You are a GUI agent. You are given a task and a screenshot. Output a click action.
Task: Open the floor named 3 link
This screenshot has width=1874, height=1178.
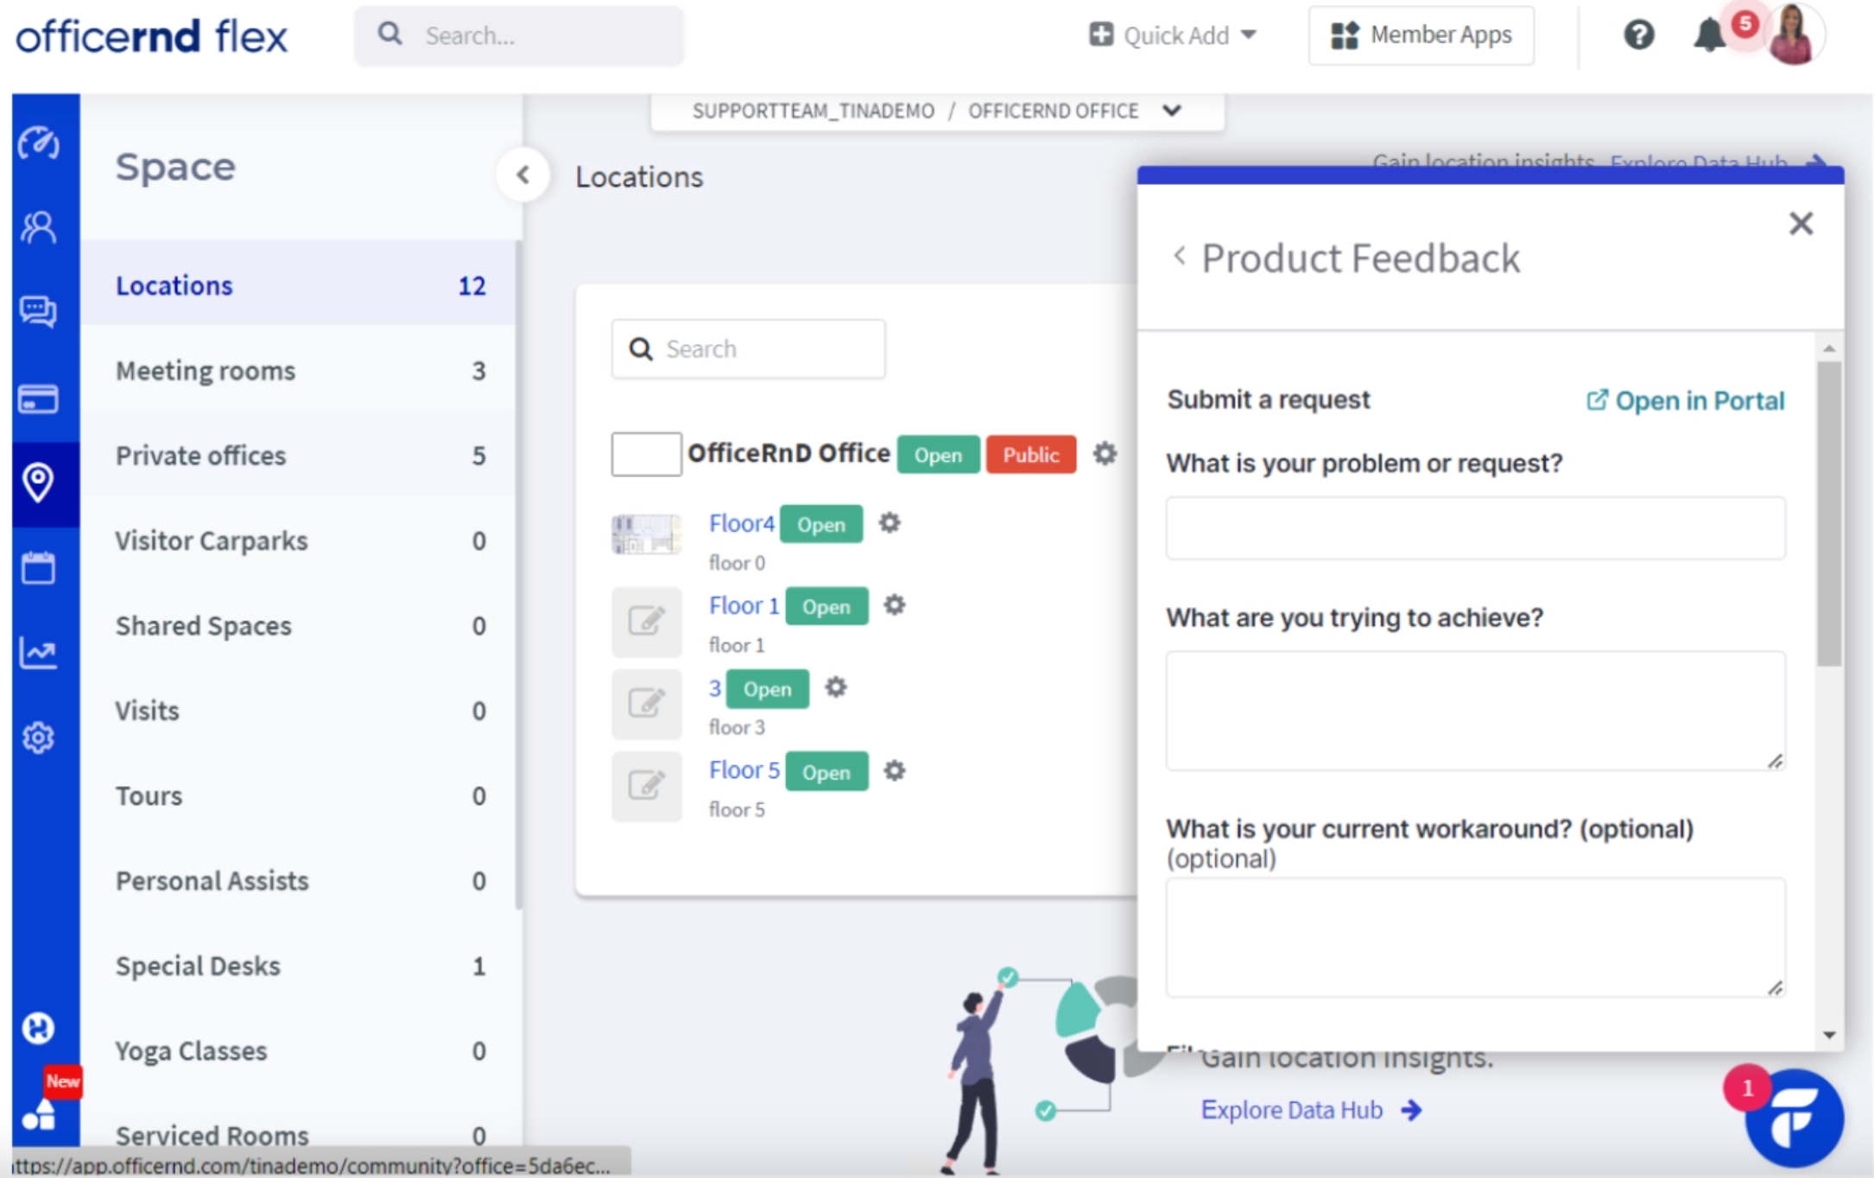pyautogui.click(x=715, y=688)
